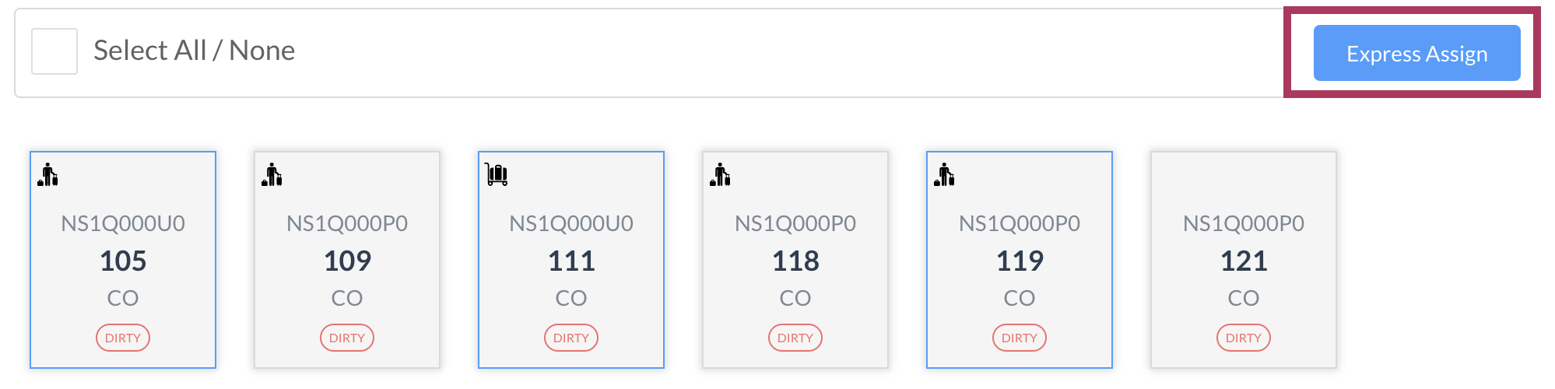
Task: Click the NS1Q000U0 label on room 111
Action: click(571, 224)
